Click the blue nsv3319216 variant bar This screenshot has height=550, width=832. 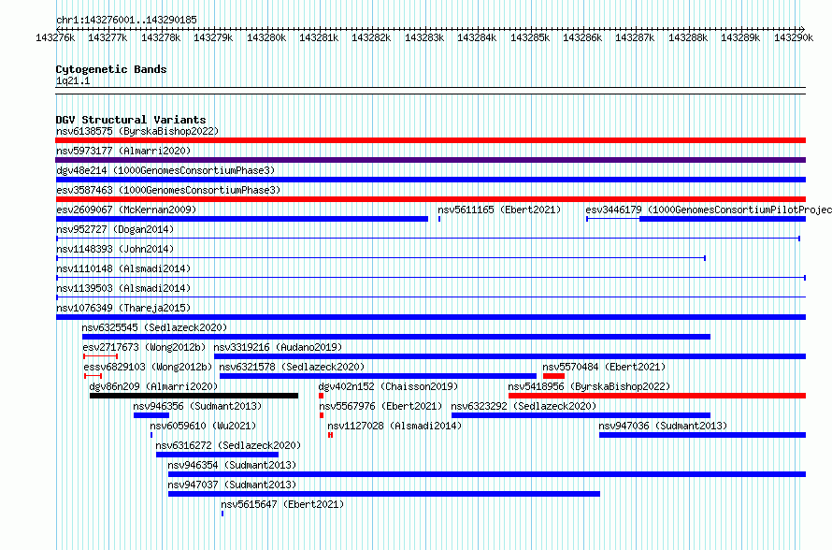(x=509, y=356)
